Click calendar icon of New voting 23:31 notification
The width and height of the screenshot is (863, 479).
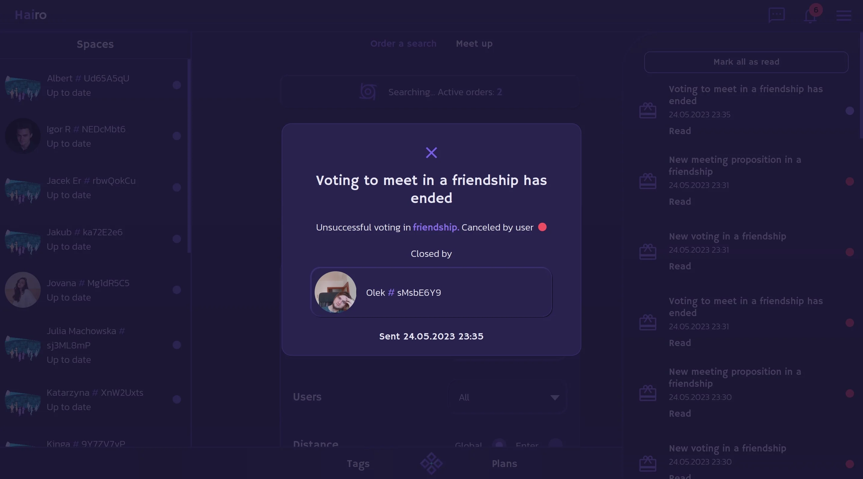click(648, 252)
